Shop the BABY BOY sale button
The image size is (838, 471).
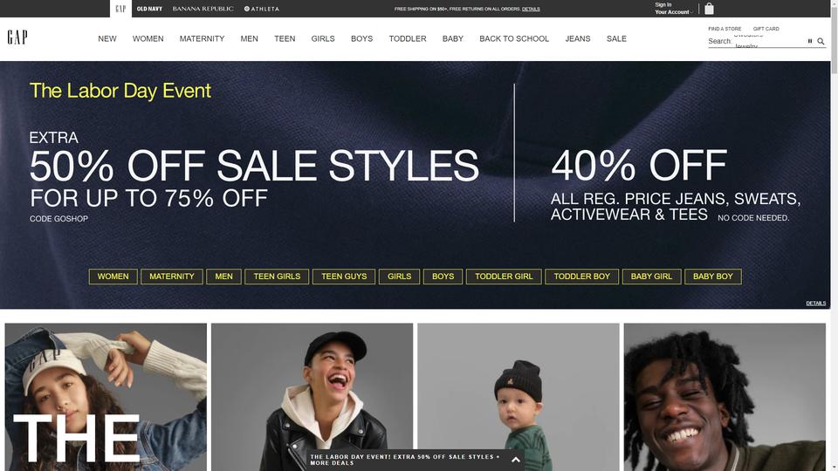(713, 276)
